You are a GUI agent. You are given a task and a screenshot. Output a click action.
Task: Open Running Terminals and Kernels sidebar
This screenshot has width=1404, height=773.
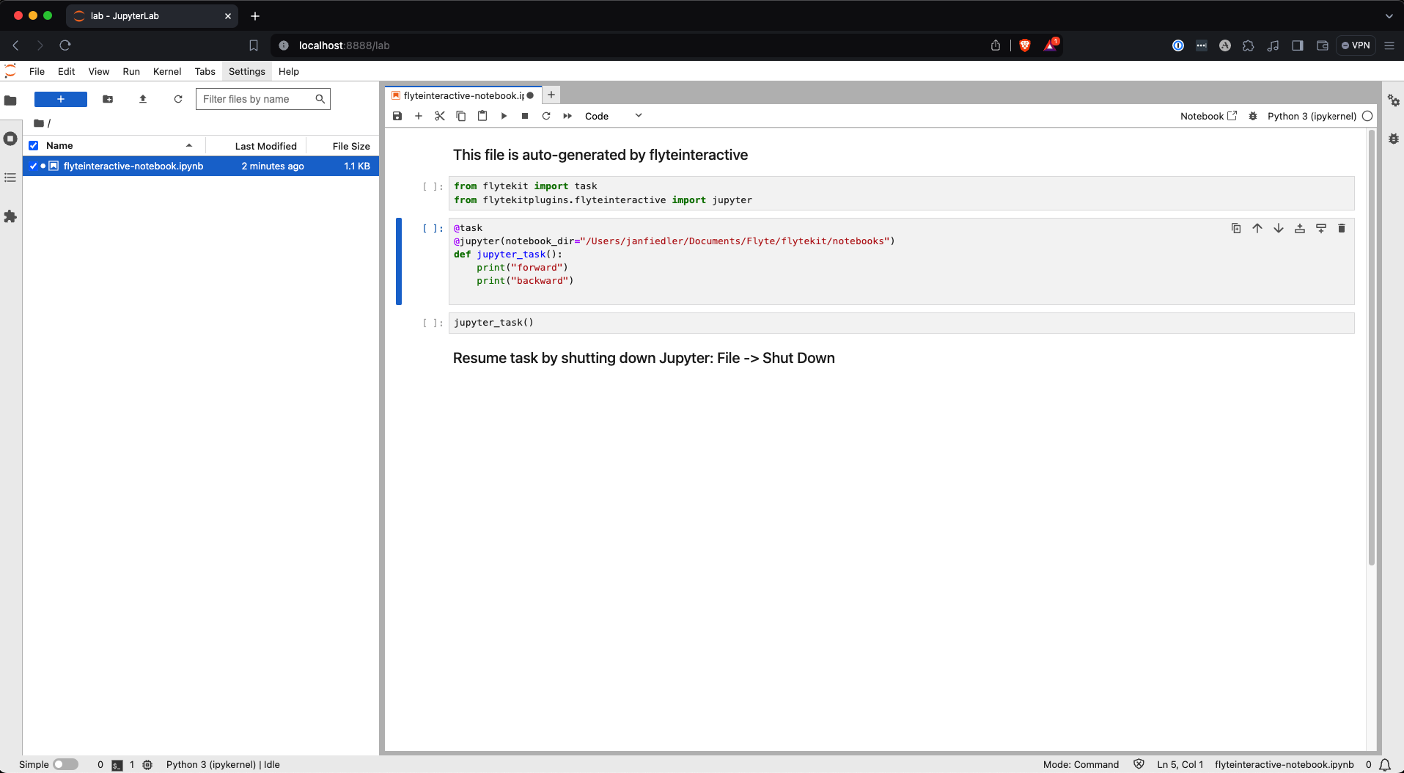pos(10,139)
